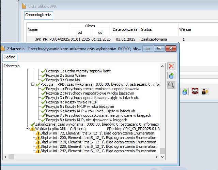This screenshot has height=170, width=218.
Task: Collapse the Pozycja RPD tree node
Action: pyautogui.click(x=33, y=84)
